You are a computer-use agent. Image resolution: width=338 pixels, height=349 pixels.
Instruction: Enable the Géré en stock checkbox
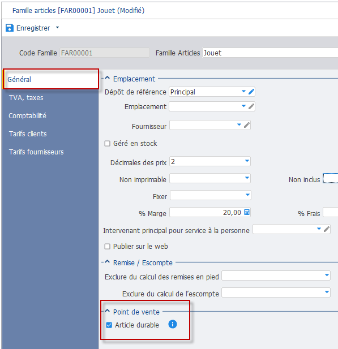[108, 144]
